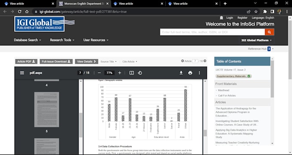Zoom out the PDF with minus button
The image size is (292, 155).
[99, 73]
